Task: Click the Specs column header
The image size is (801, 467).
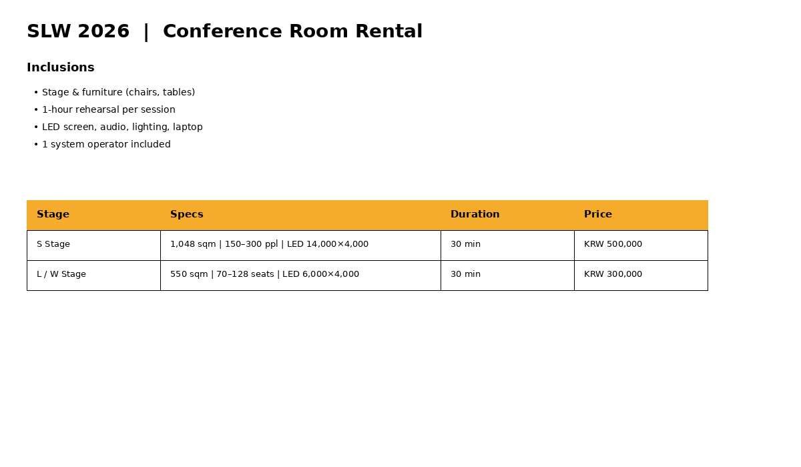Action: tap(186, 215)
